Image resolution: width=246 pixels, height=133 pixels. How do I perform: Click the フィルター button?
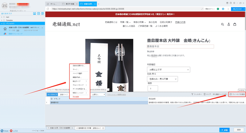(196, 94)
